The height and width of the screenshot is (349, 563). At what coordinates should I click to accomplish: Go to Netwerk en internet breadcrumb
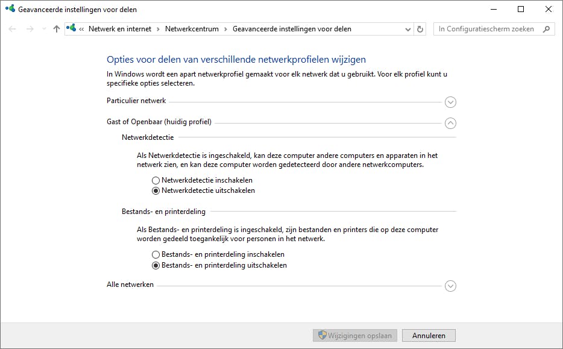coord(120,29)
